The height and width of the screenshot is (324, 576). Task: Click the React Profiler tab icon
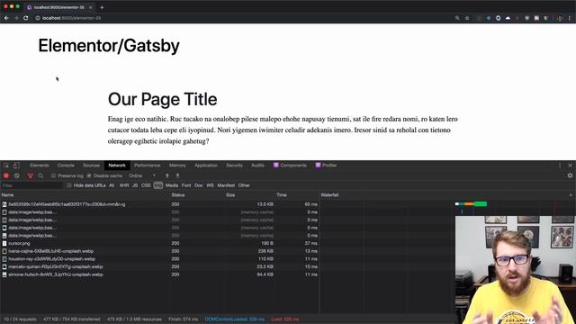coord(318,166)
